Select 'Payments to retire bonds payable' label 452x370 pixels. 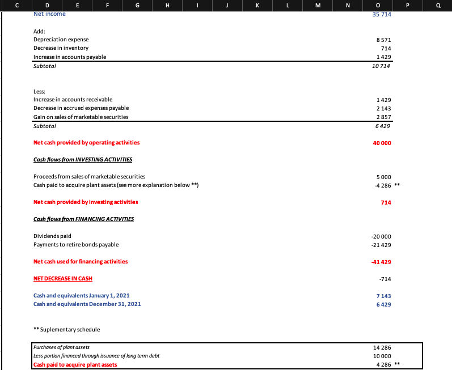coord(76,244)
